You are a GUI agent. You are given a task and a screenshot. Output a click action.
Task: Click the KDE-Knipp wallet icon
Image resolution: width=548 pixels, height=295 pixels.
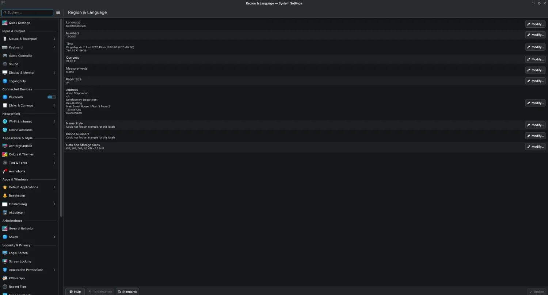[5, 278]
